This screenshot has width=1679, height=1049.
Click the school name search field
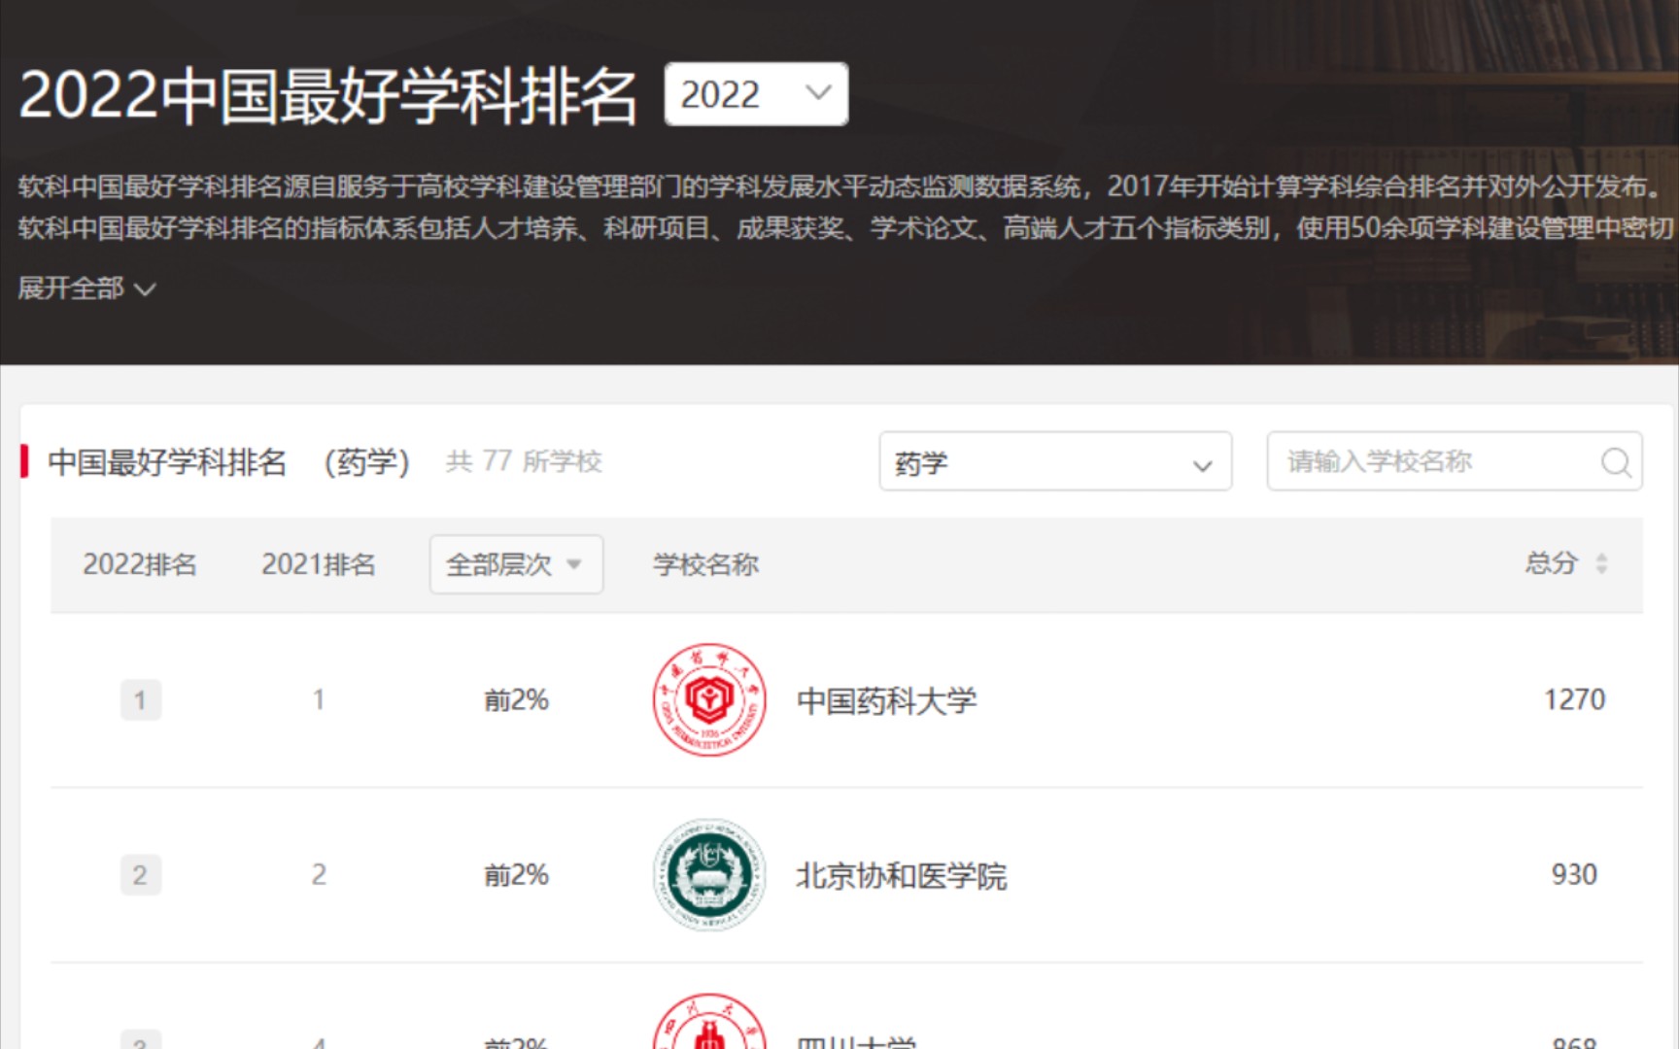(x=1455, y=461)
